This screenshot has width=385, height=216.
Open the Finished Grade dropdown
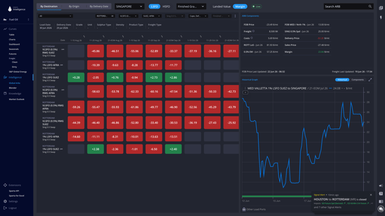[x=191, y=6]
